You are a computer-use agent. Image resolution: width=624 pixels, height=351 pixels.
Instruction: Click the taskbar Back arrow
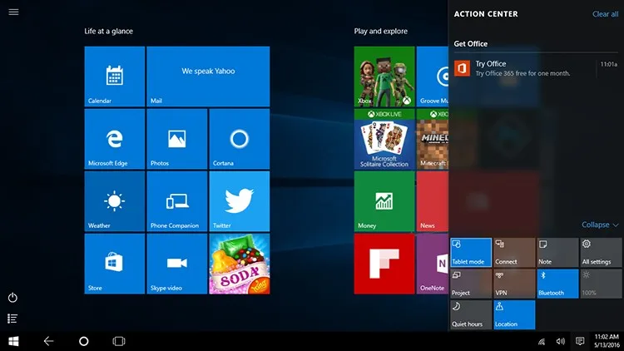(48, 341)
